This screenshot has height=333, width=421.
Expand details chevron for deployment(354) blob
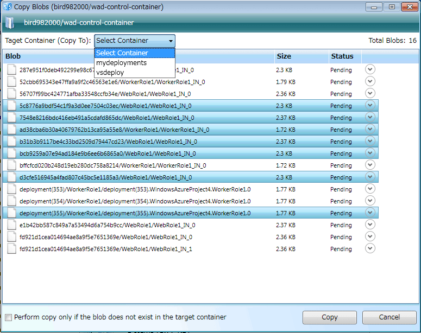[370, 201]
